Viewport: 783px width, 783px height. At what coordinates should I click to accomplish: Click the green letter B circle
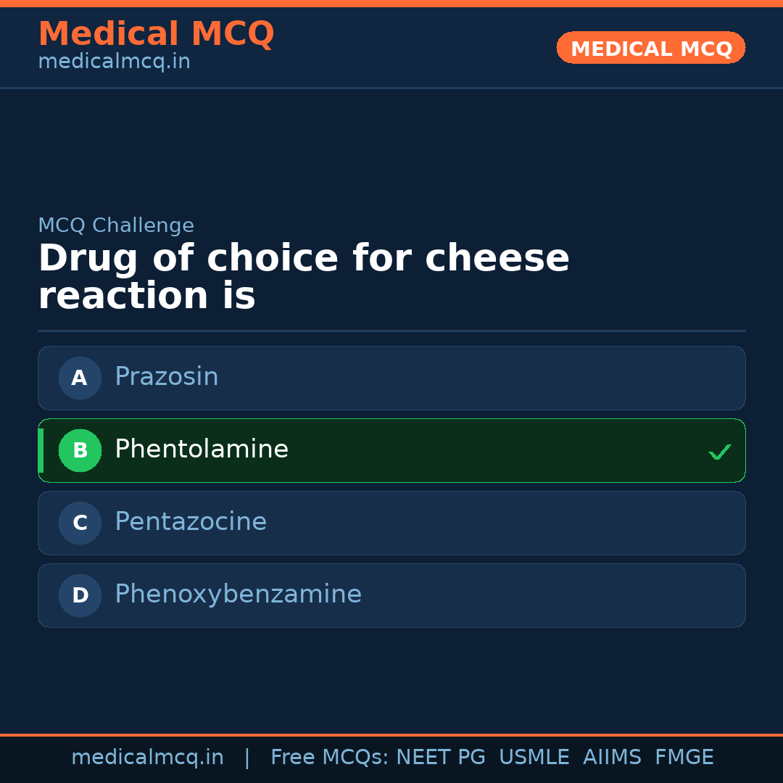tap(80, 450)
